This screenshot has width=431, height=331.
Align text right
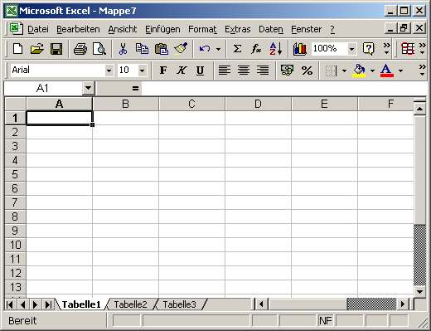(263, 71)
